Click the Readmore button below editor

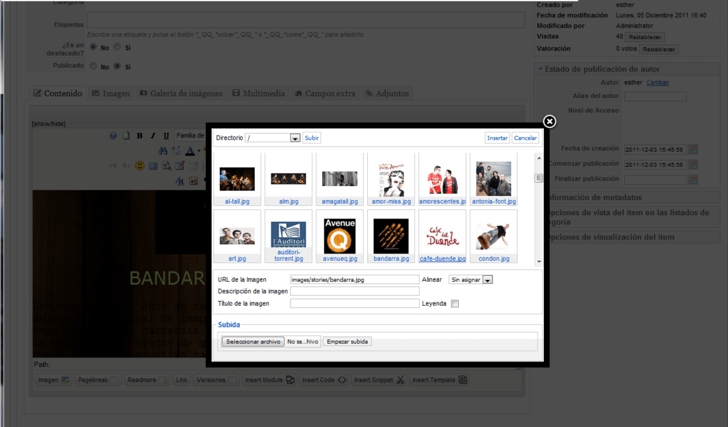click(147, 380)
